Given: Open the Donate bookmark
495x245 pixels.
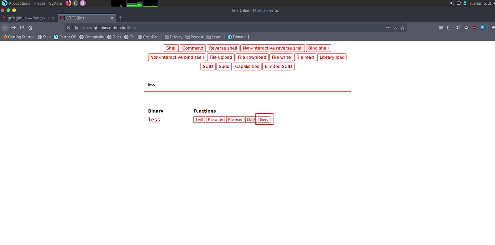Looking at the screenshot, I should pyautogui.click(x=237, y=37).
